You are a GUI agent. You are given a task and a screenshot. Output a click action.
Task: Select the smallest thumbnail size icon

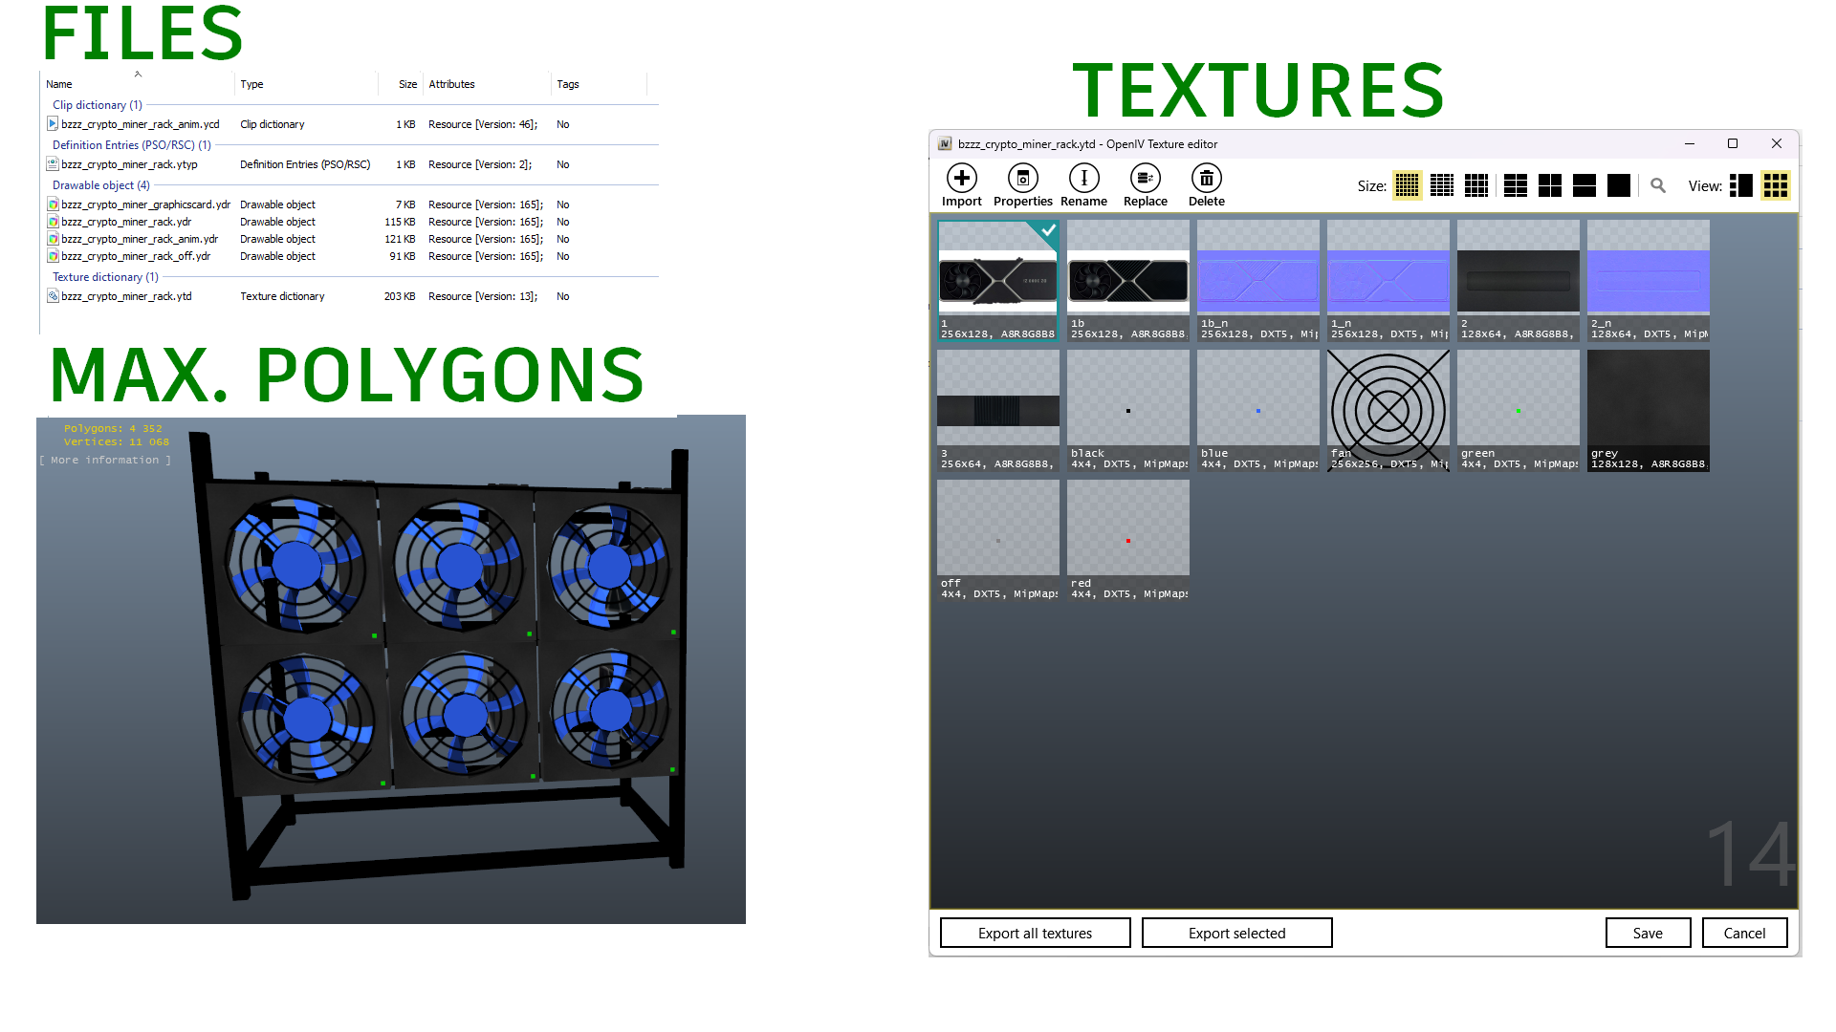pos(1407,185)
